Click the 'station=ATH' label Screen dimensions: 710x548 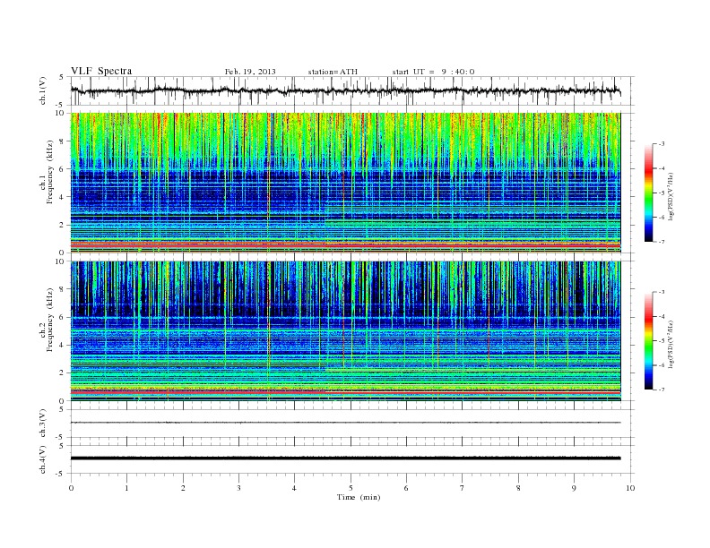333,72
